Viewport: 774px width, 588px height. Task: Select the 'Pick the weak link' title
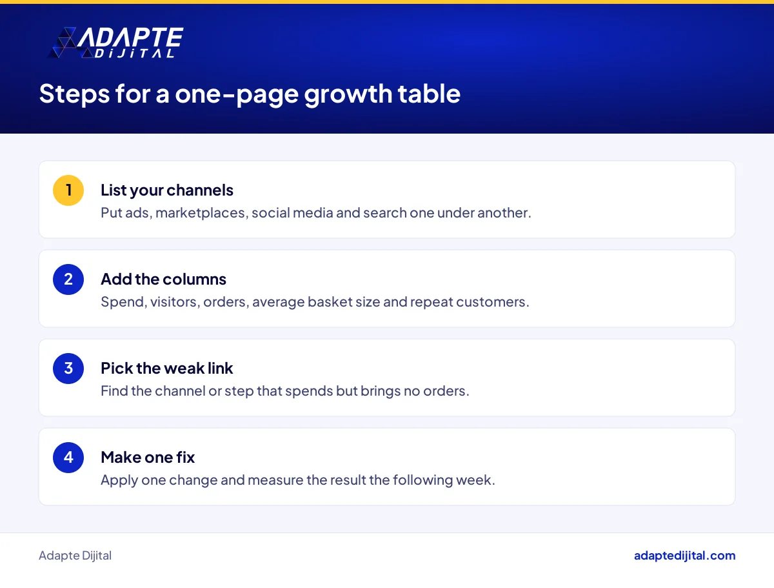point(167,369)
